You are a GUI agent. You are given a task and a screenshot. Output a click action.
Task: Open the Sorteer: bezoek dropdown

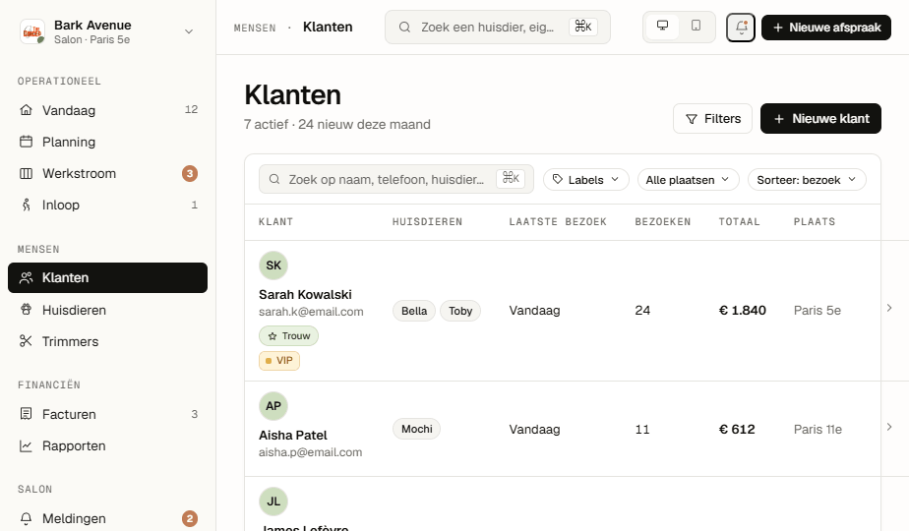pyautogui.click(x=807, y=180)
